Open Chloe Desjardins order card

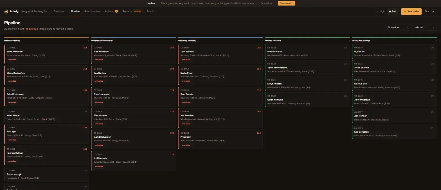(x=47, y=75)
